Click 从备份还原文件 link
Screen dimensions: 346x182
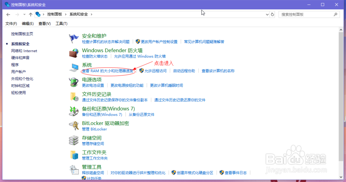(x=142, y=115)
